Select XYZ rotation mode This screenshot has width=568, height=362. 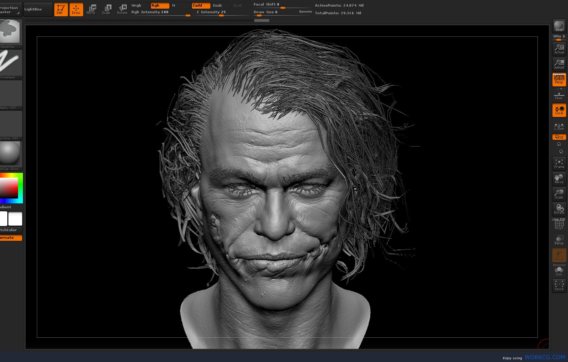559,137
